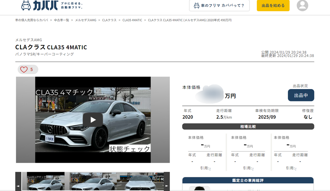Select the third thumbnail, front view
The width and height of the screenshot is (330, 191).
pos(140,181)
